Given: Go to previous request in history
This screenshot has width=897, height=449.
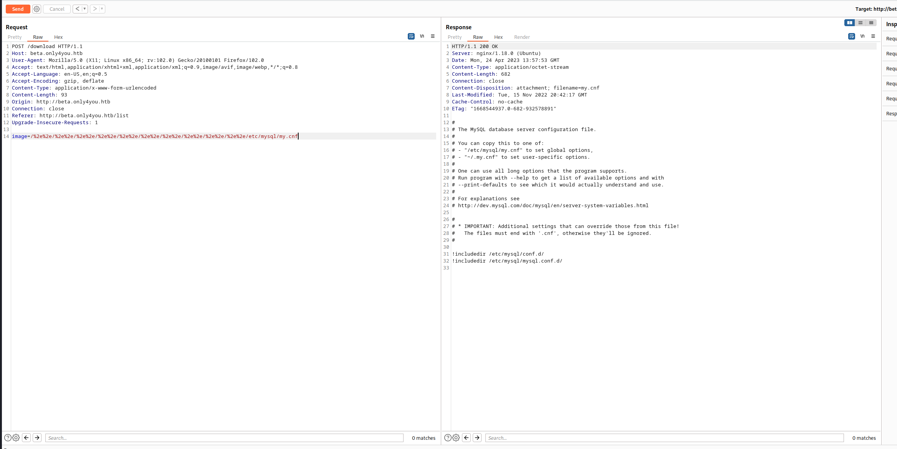Looking at the screenshot, I should [x=77, y=9].
